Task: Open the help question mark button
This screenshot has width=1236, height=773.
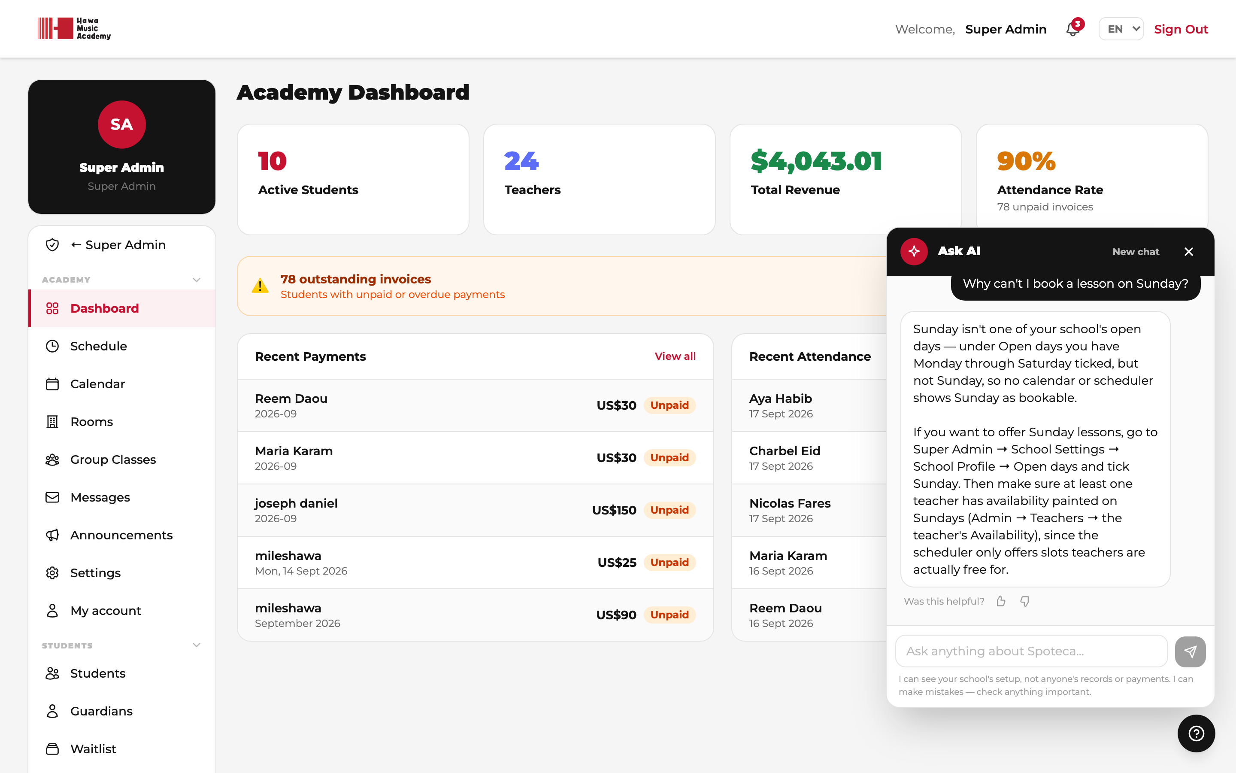Action: point(1196,733)
